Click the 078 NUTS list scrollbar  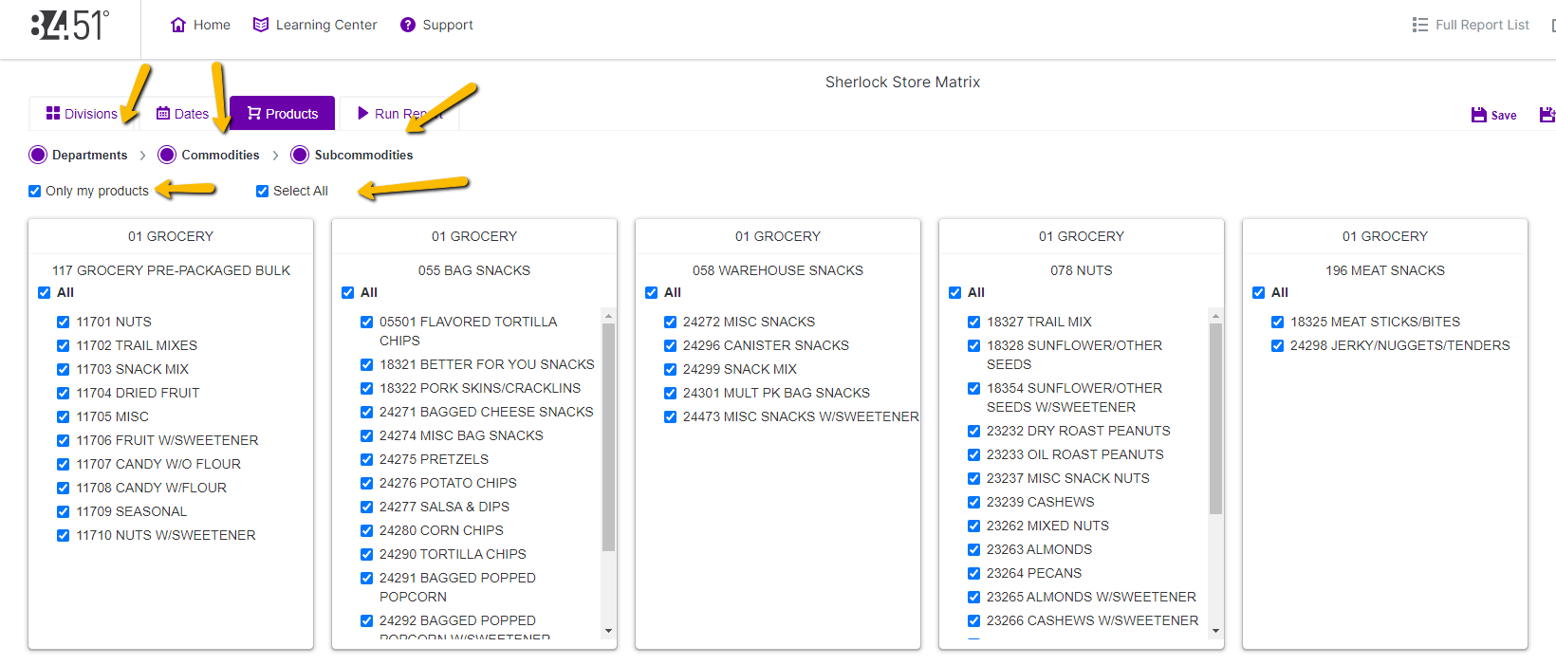click(1215, 417)
